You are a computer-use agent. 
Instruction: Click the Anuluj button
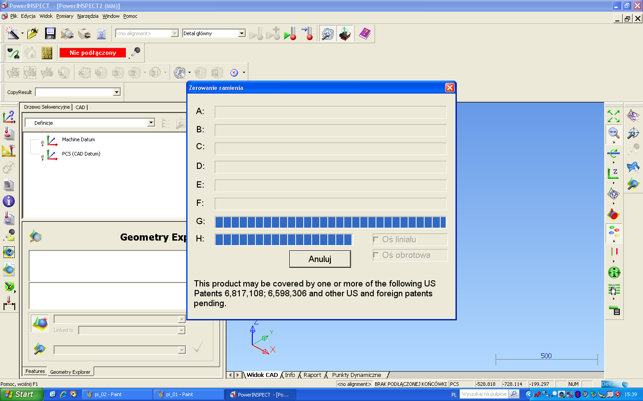coord(320,259)
